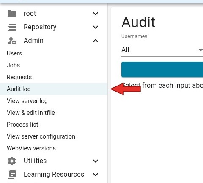Click the root label in the sidebar
This screenshot has width=203, height=183.
click(30, 14)
